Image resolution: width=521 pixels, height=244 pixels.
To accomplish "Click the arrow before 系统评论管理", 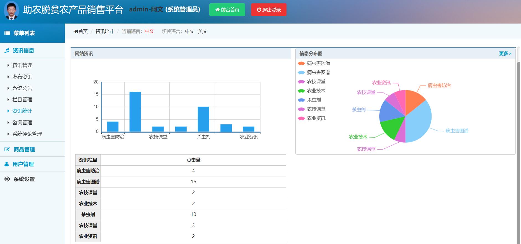I will point(8,134).
